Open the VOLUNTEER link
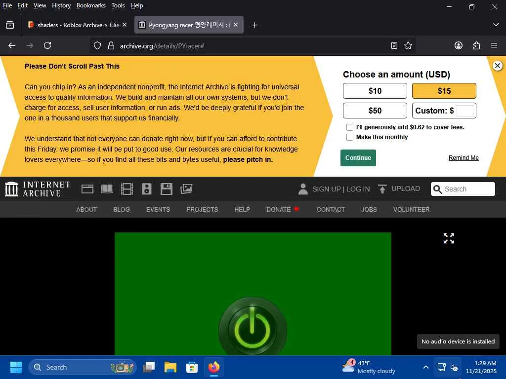 tap(411, 209)
